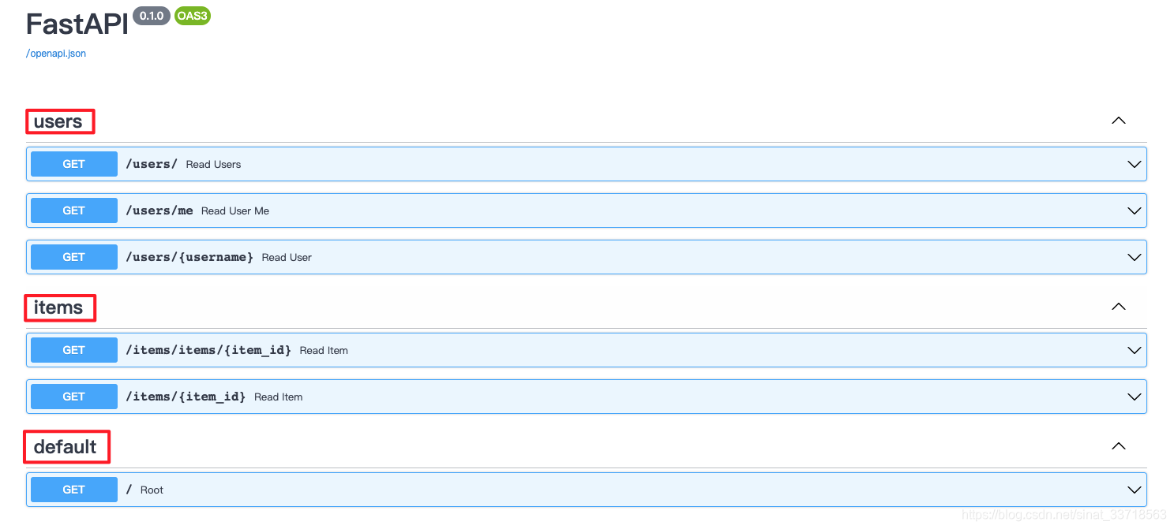Click the GET badge on /items/items/{item_id}
This screenshot has height=529, width=1174.
coord(73,350)
